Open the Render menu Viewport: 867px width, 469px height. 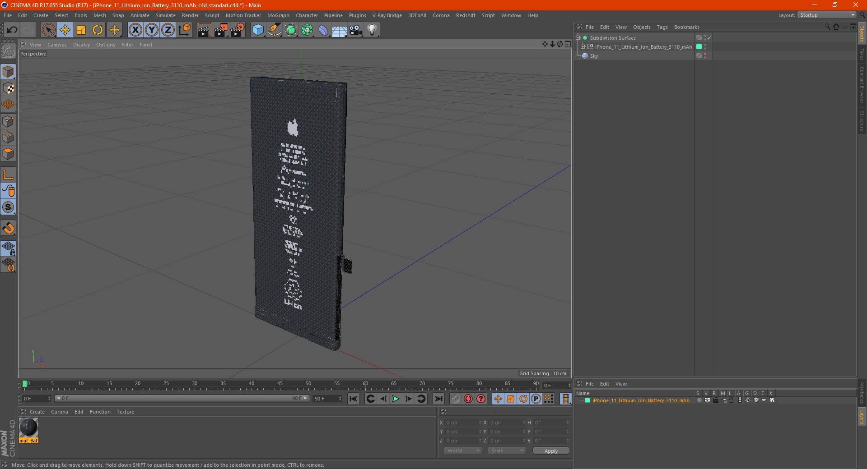pos(190,15)
